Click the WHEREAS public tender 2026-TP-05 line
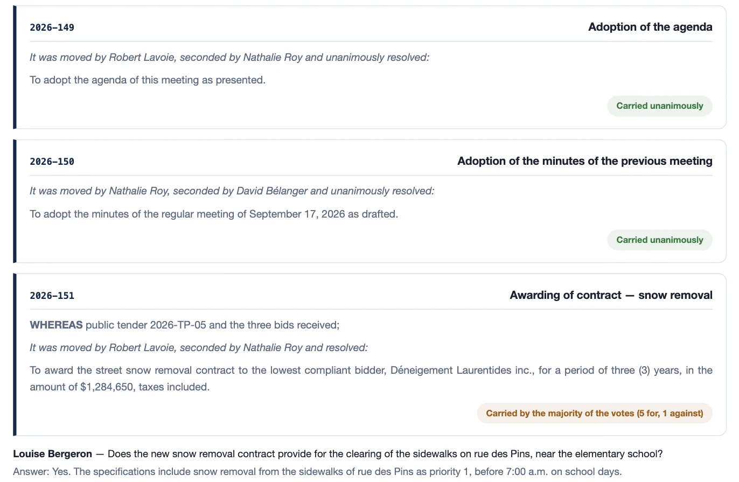The width and height of the screenshot is (739, 482). 184,325
